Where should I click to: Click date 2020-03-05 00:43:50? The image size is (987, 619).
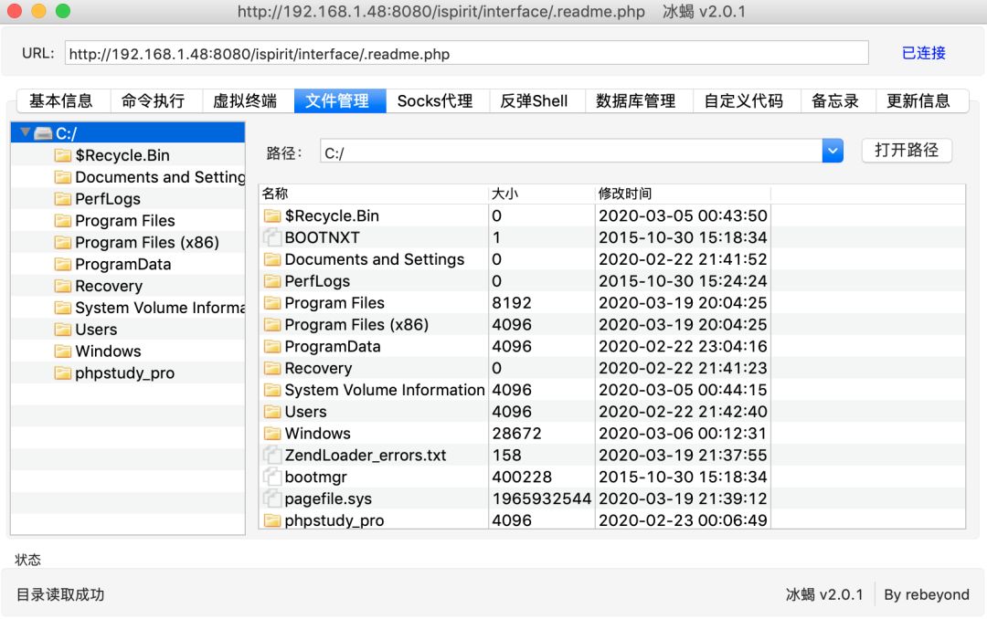683,215
